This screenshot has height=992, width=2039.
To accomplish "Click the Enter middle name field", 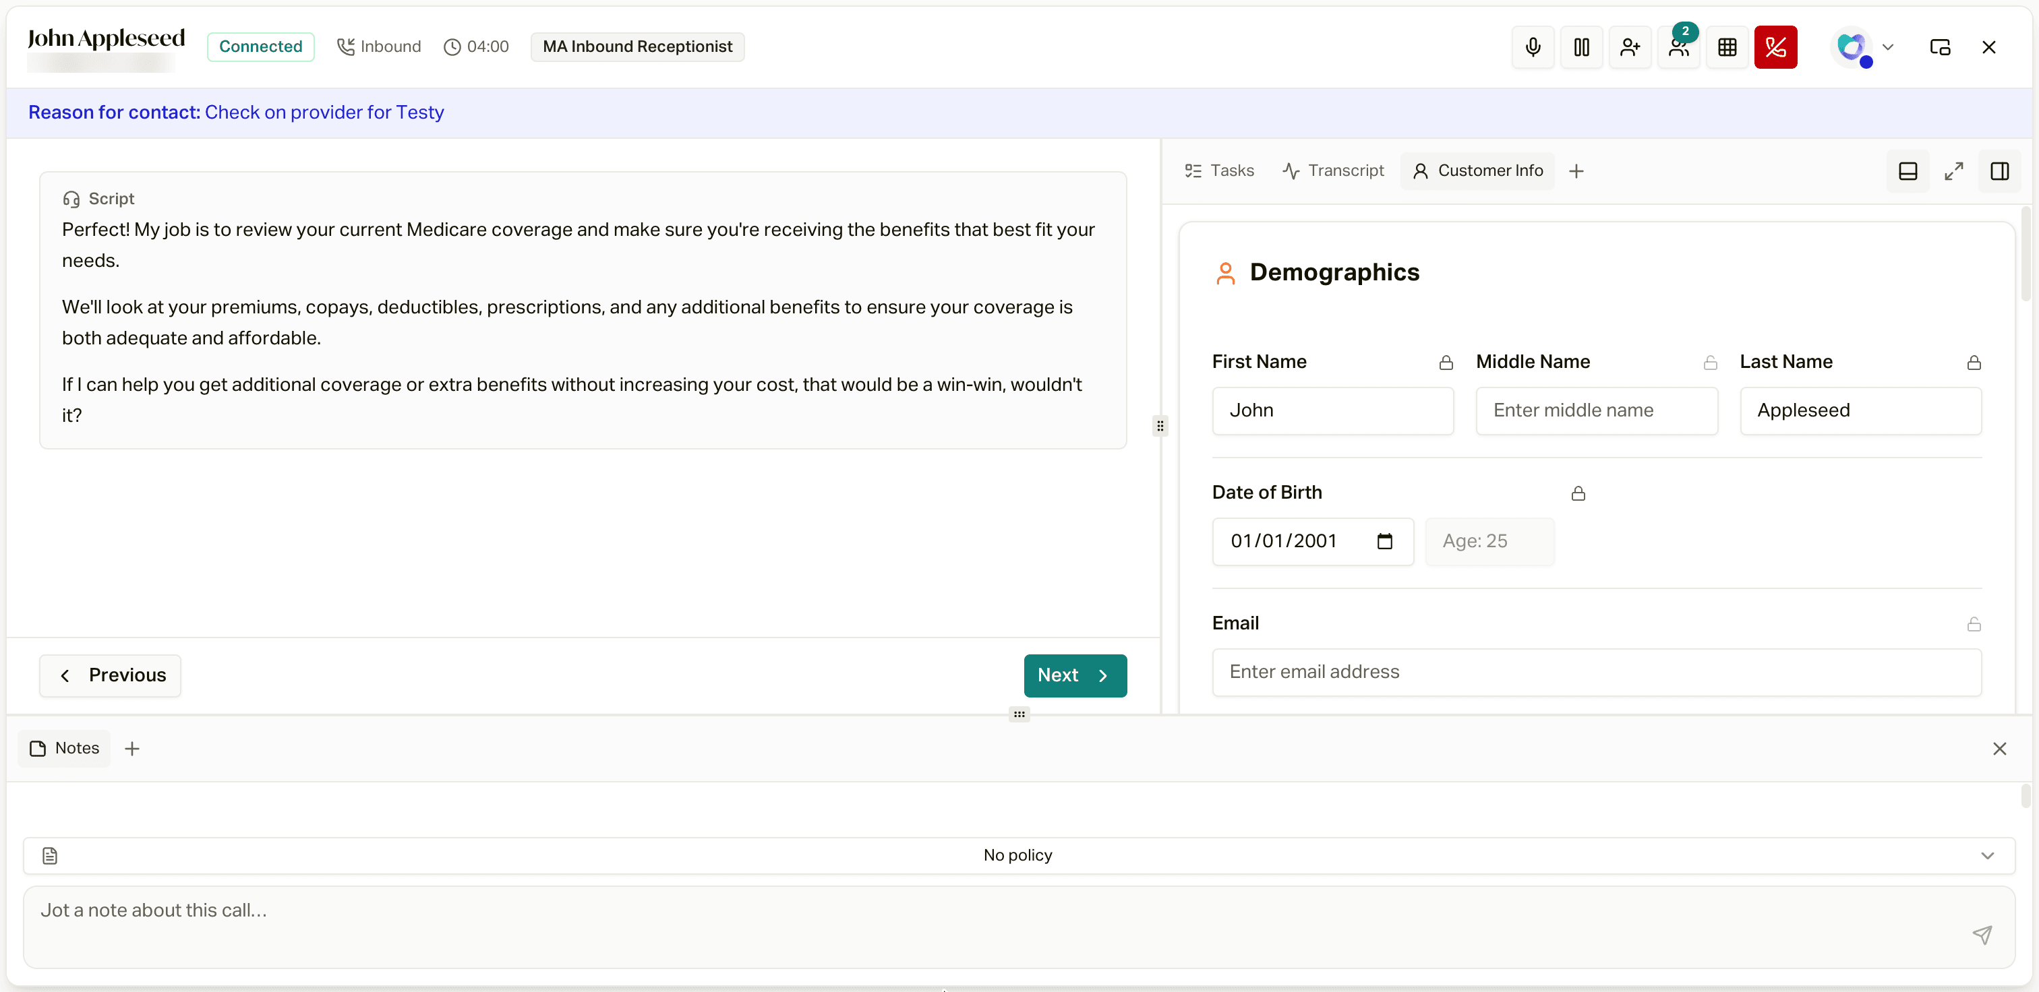I will pos(1597,410).
